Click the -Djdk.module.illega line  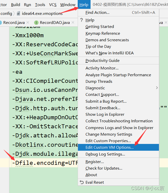(x=45, y=154)
